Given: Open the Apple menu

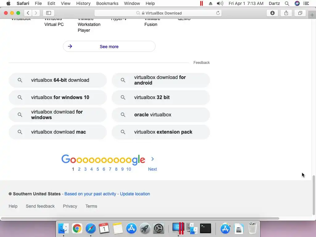Looking at the screenshot, I should coord(8,3).
